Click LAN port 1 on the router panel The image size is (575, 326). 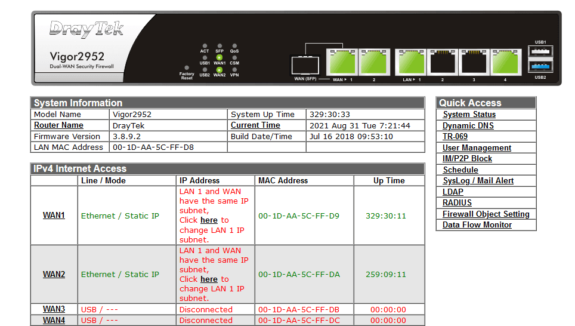[x=411, y=62]
